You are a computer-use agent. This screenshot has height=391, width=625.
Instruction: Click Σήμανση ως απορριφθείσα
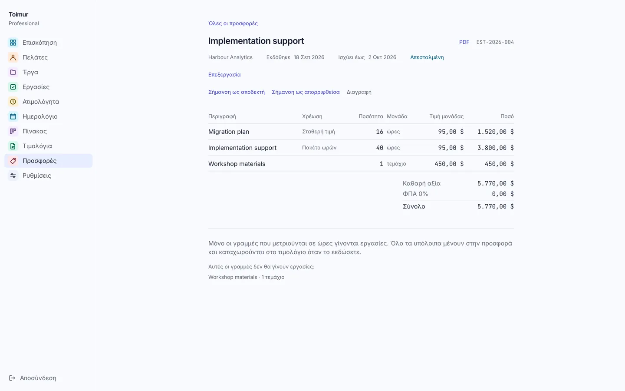[x=306, y=92]
